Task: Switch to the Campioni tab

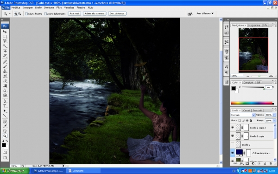Action: pyautogui.click(x=248, y=83)
